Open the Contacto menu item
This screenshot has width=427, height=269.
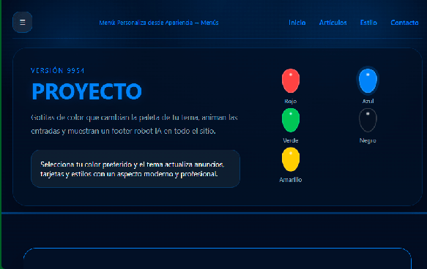pos(404,23)
